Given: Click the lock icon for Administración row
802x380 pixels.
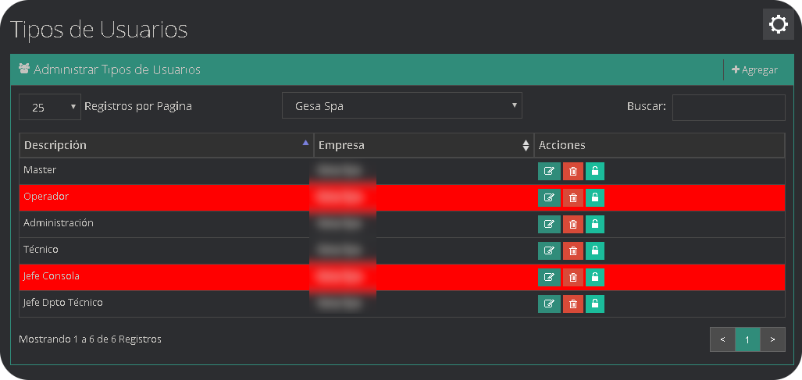Looking at the screenshot, I should [595, 225].
